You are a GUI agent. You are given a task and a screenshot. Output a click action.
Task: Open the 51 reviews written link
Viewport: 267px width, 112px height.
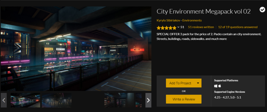coord(201,27)
